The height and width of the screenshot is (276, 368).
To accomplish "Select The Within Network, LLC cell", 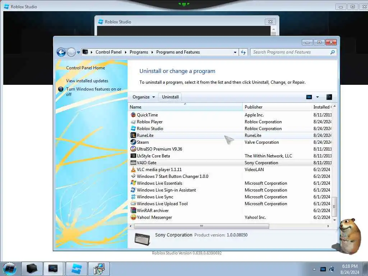I will tap(268, 156).
